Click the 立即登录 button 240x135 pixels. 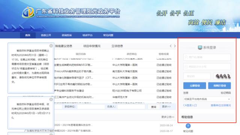[195, 85]
